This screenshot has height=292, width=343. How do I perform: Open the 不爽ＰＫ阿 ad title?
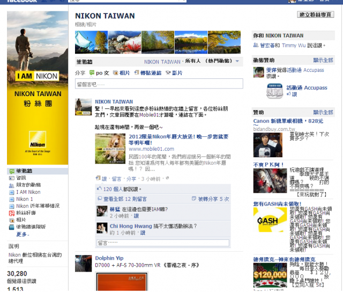pos(268,165)
